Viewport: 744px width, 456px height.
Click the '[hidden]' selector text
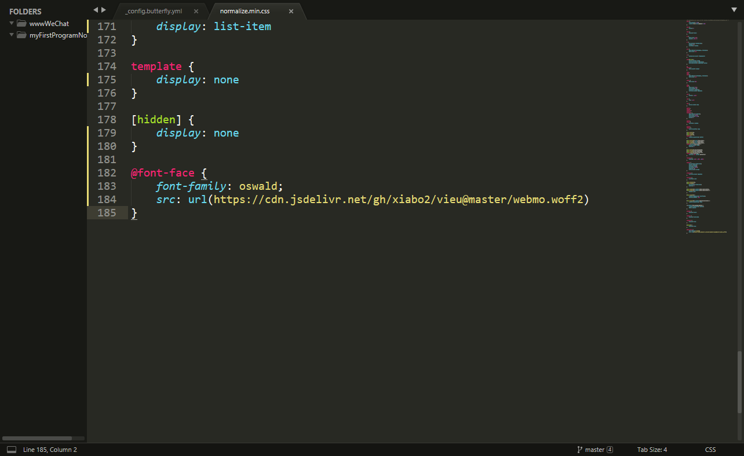click(156, 120)
